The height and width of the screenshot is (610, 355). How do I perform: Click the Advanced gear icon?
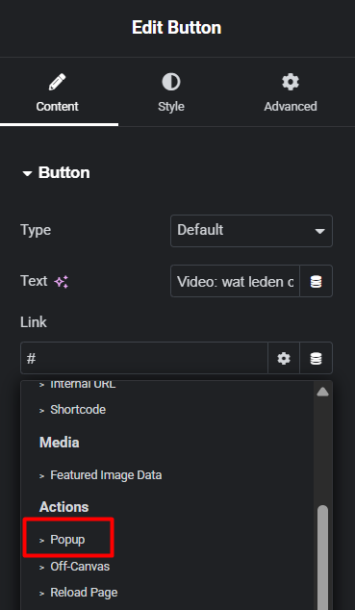pyautogui.click(x=291, y=82)
